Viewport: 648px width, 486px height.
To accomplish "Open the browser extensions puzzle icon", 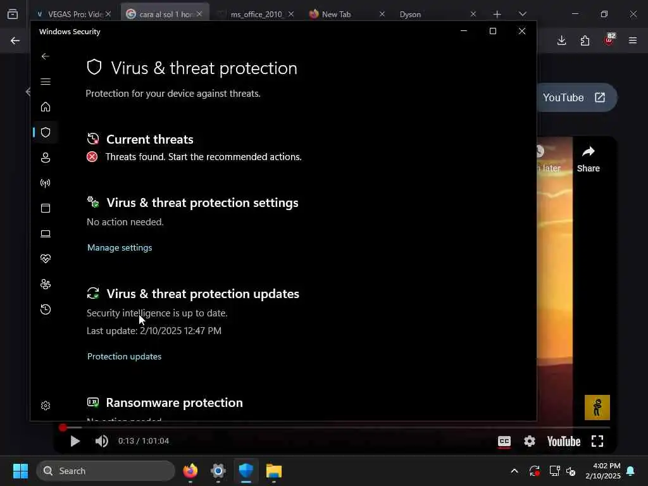I will [585, 40].
